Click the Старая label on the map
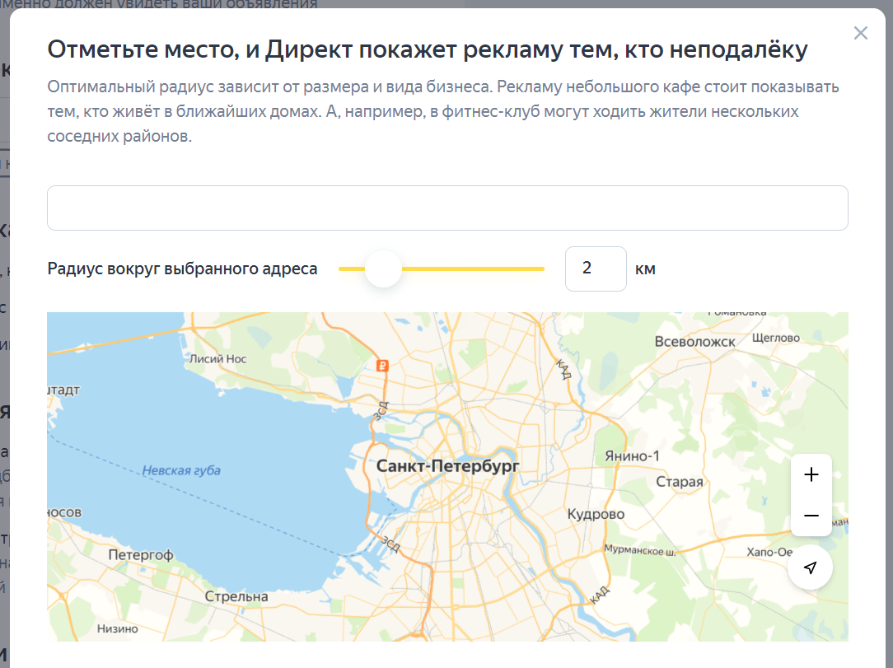The width and height of the screenshot is (893, 668). click(680, 482)
